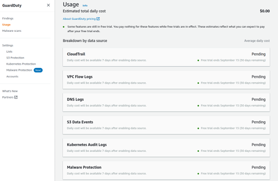This screenshot has height=181, width=278.
Task: Click the daily cost note under CloudTrail
Action: (x=106, y=60)
